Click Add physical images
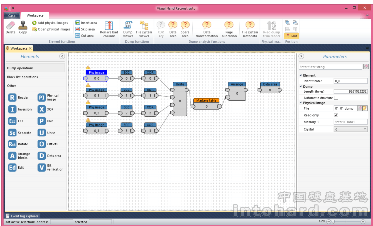The image size is (373, 226). (50, 23)
